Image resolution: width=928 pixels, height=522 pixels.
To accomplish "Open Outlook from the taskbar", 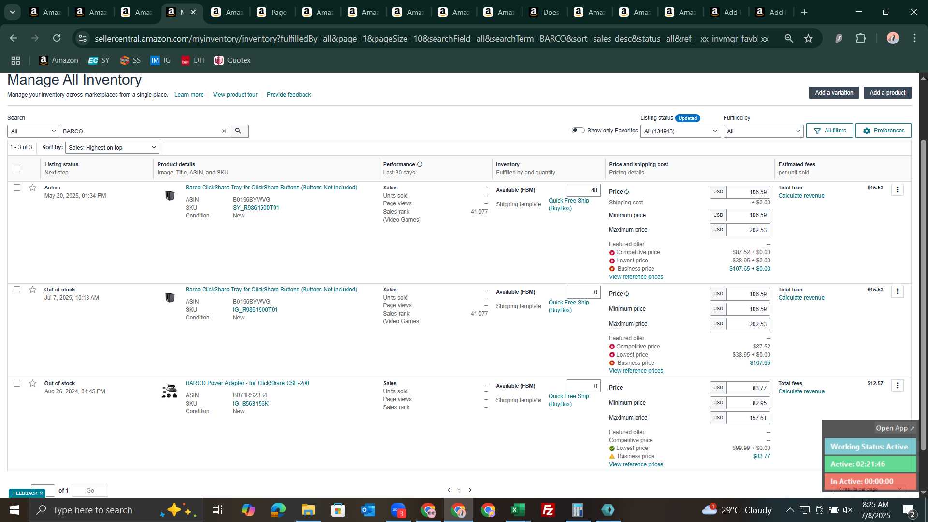I will [x=368, y=510].
